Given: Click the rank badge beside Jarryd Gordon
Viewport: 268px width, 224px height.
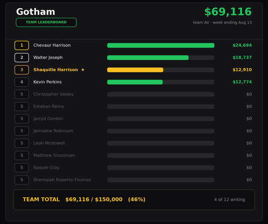Looking at the screenshot, I should pyautogui.click(x=21, y=118).
